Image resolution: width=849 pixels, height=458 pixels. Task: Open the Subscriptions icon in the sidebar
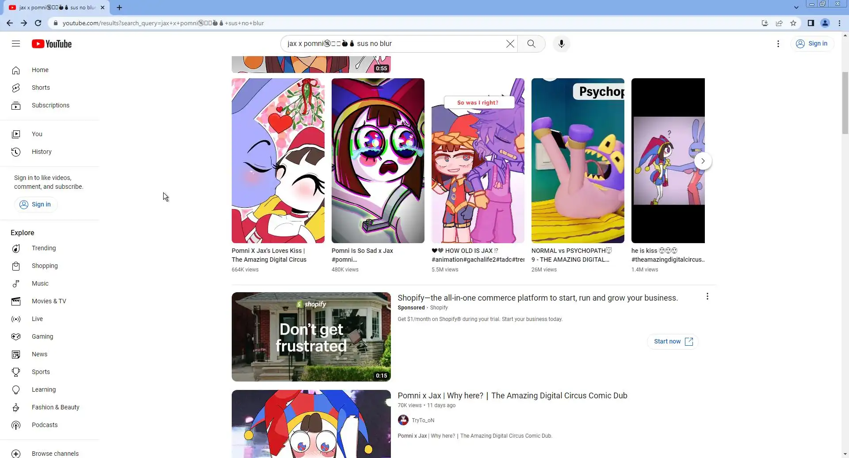pos(16,106)
